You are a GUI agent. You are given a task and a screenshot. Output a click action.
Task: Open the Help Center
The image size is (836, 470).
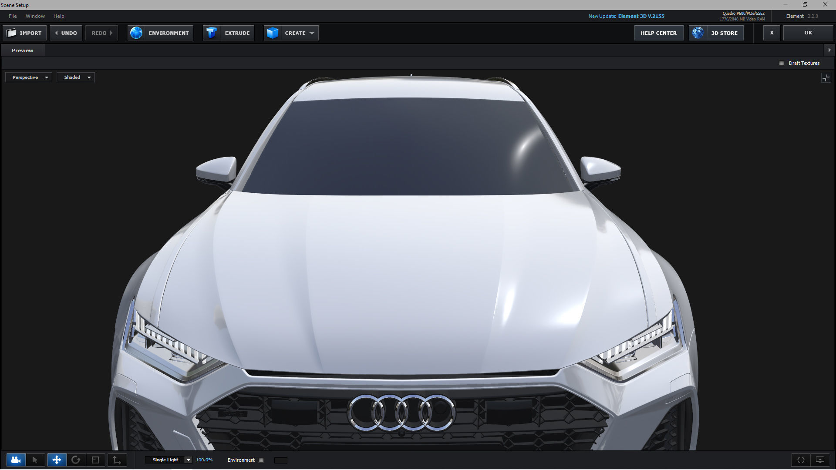point(659,33)
